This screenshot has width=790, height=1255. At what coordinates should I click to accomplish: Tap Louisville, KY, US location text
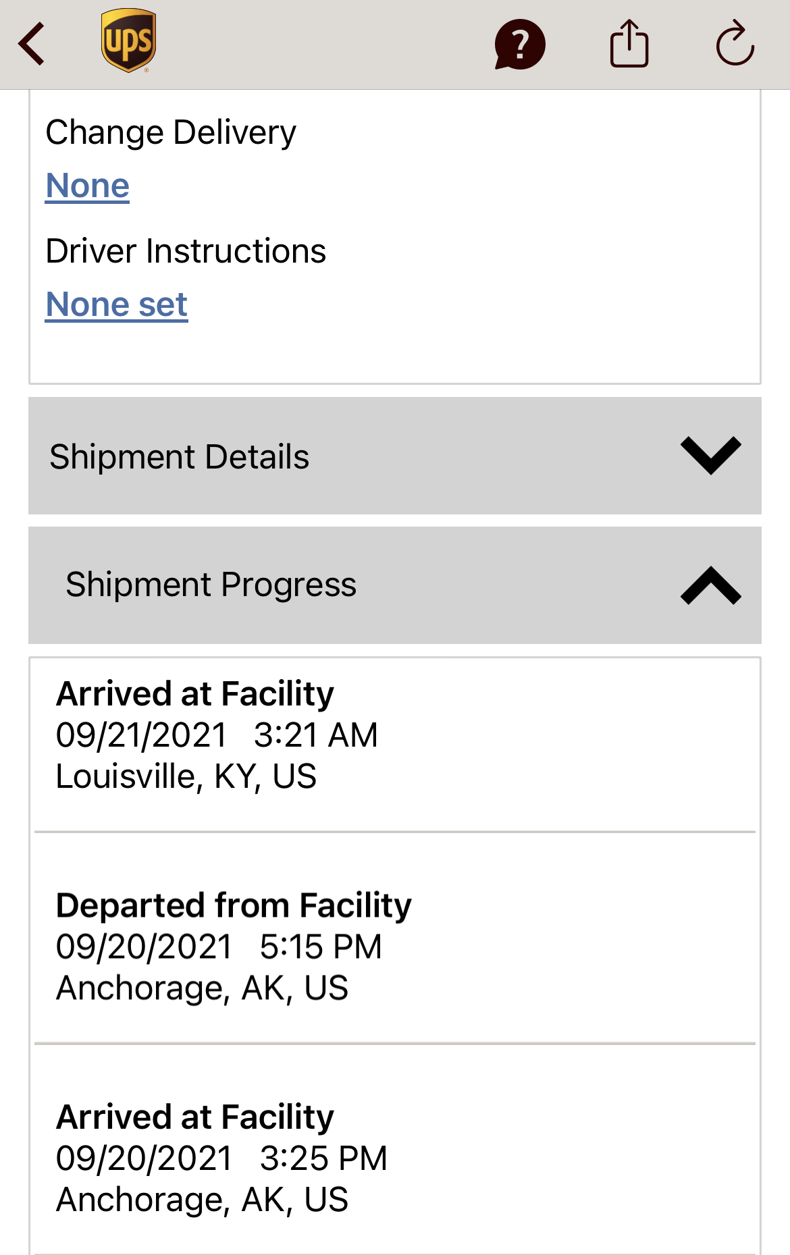click(x=186, y=776)
